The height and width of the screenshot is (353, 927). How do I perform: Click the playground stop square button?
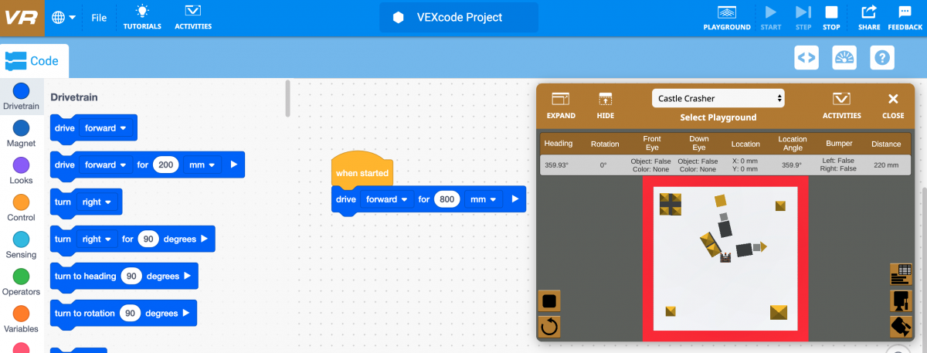pos(549,300)
